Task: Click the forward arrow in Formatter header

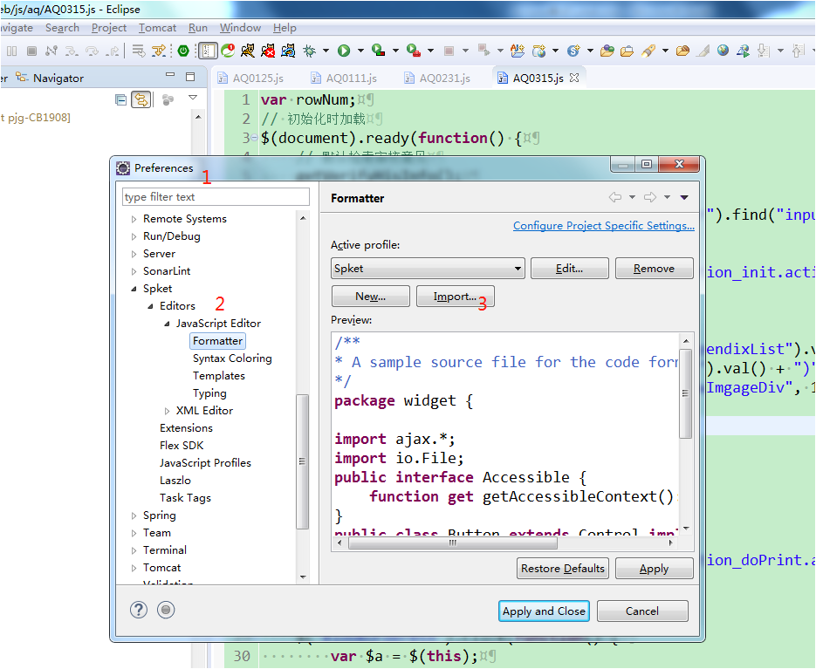Action: 650,197
